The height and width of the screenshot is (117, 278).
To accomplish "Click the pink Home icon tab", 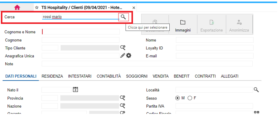I will coord(18,7).
